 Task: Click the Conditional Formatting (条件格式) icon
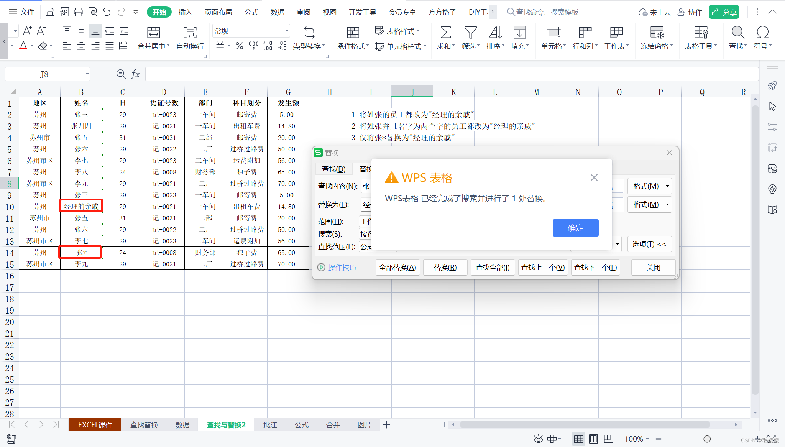click(353, 33)
